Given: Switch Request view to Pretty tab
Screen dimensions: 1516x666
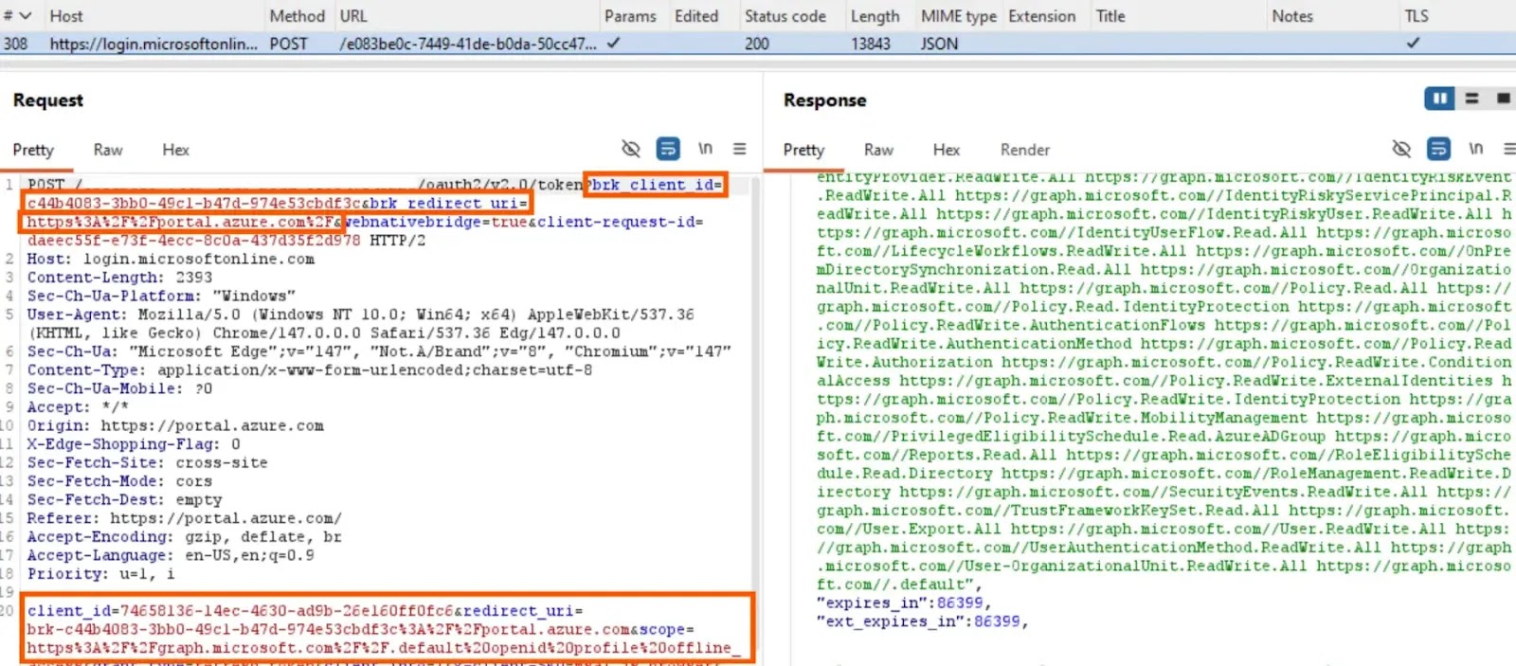Looking at the screenshot, I should (33, 150).
